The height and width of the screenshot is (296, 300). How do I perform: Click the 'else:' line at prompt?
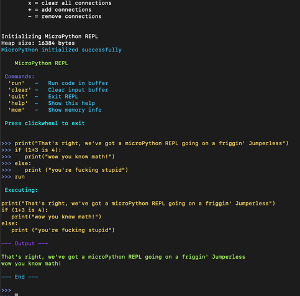[23, 163]
